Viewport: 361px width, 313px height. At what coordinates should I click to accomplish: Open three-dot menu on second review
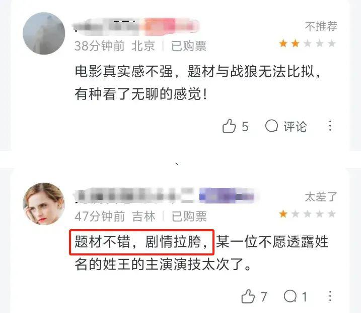[330, 296]
